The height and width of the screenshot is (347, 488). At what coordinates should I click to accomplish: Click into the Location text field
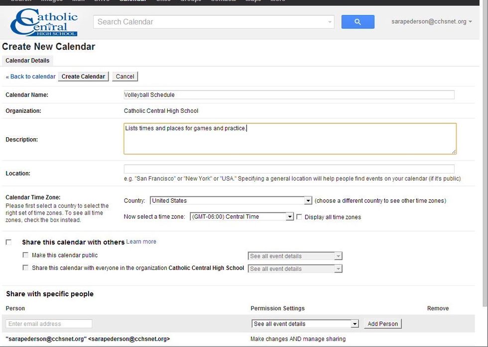pyautogui.click(x=289, y=169)
